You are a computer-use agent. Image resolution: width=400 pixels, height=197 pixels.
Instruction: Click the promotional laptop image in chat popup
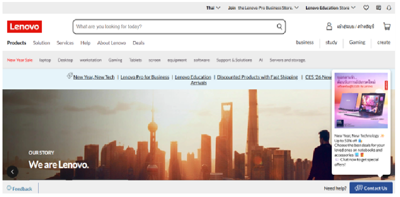[x=361, y=100]
